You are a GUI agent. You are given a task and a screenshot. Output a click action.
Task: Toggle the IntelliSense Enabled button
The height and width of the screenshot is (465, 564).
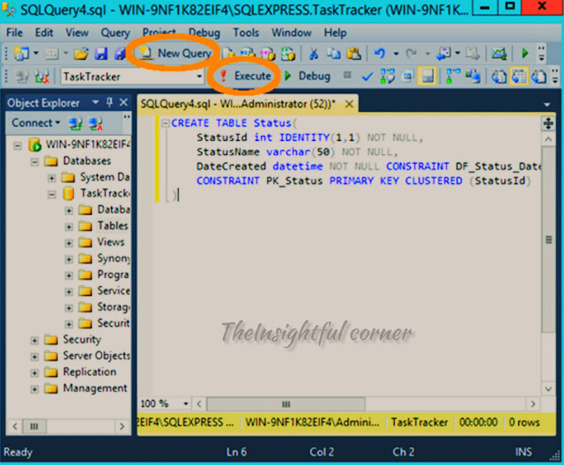coord(427,77)
